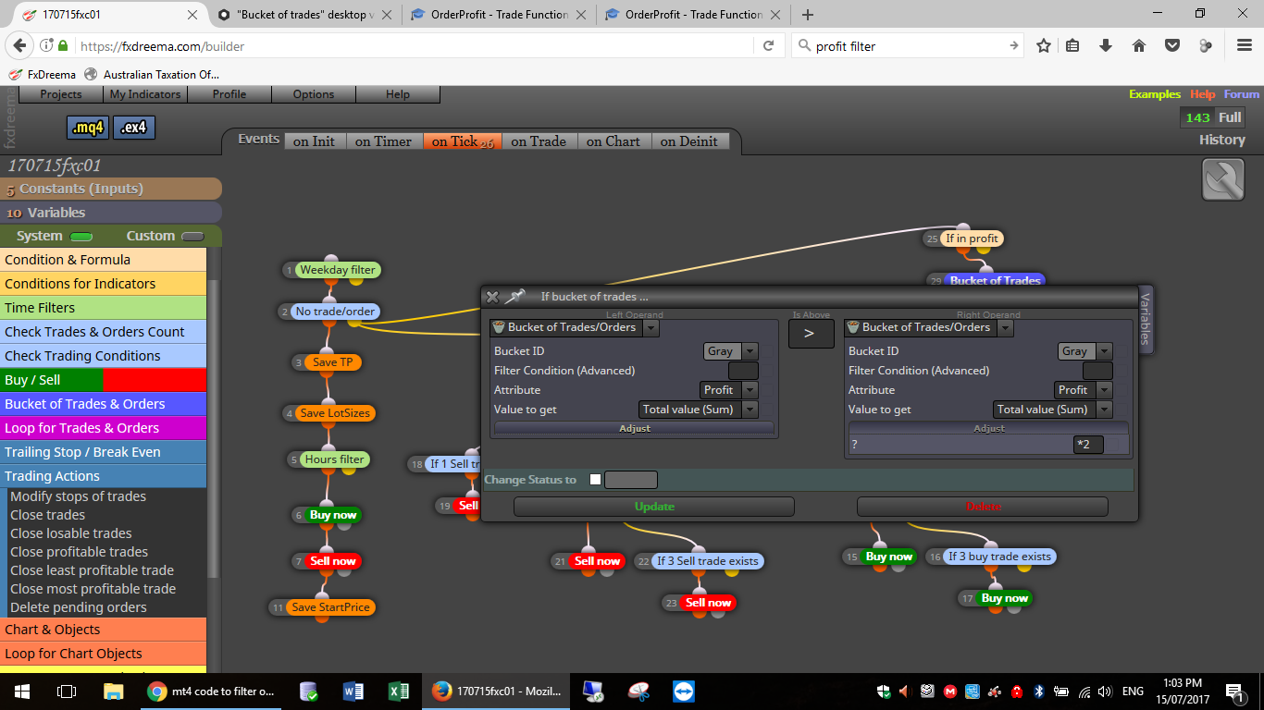
Task: Reload the fxdreema page
Action: tap(768, 45)
